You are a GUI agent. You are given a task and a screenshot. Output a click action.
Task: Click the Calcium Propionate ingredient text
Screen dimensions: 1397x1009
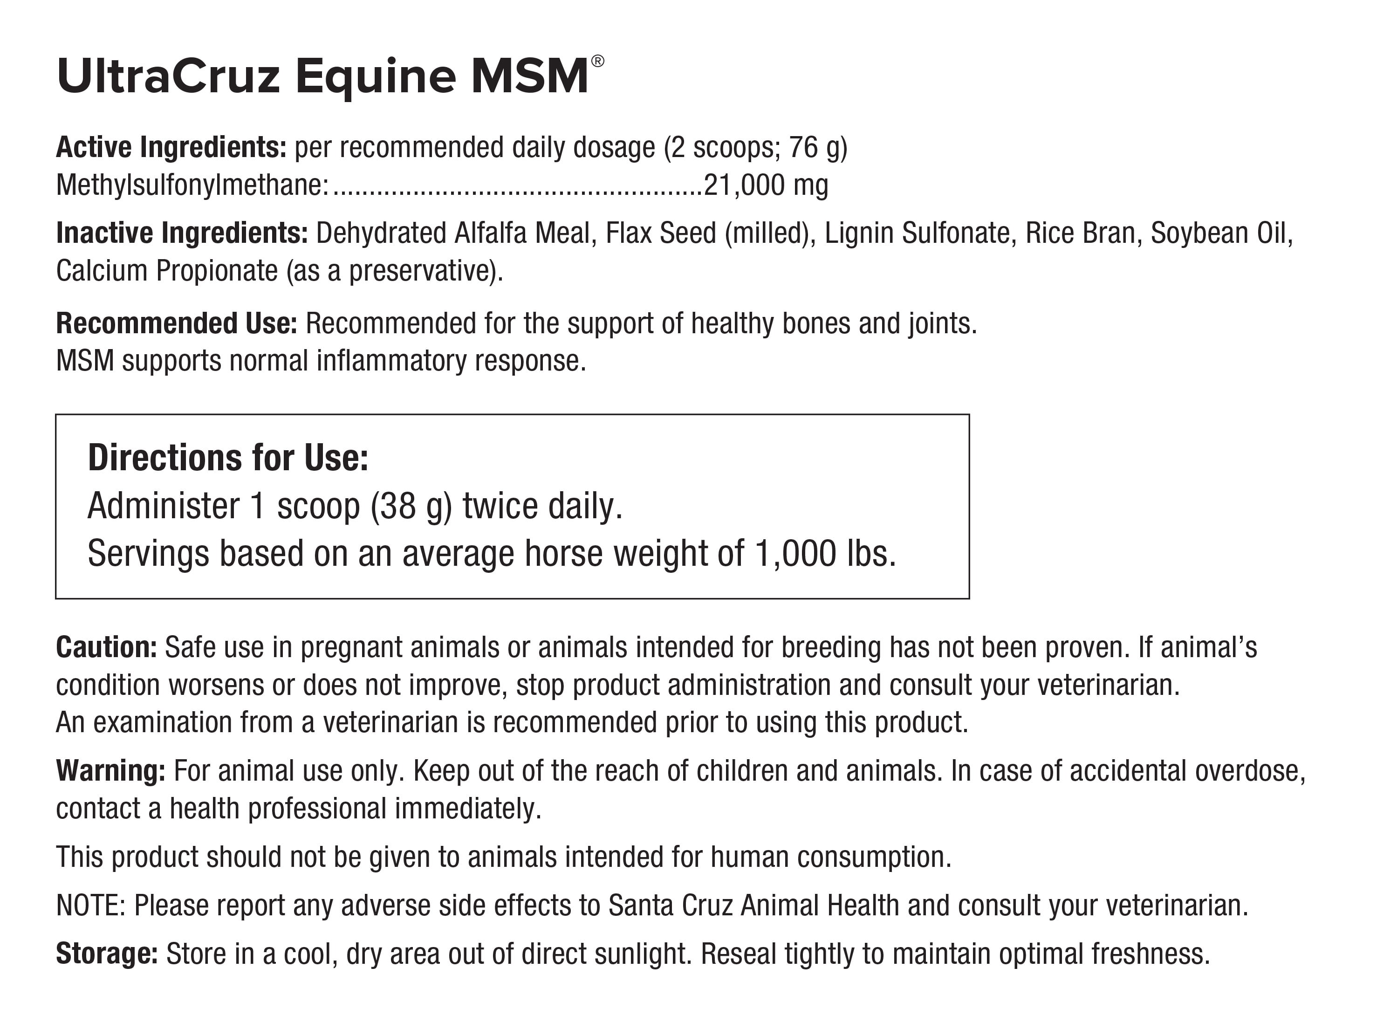point(166,271)
